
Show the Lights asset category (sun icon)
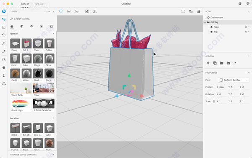41,26
